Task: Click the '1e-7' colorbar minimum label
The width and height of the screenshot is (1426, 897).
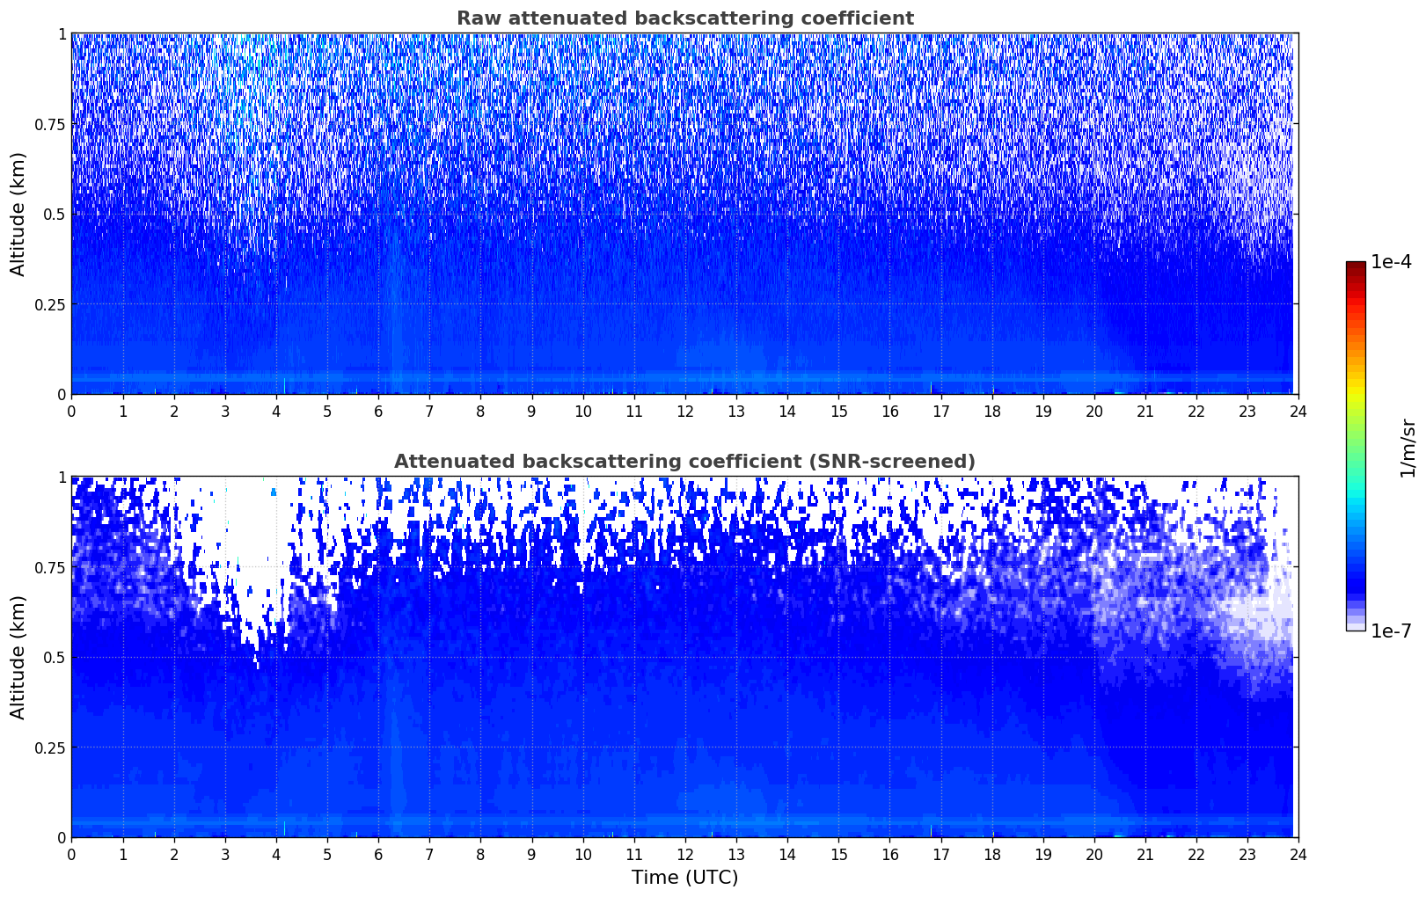Action: (x=1391, y=631)
